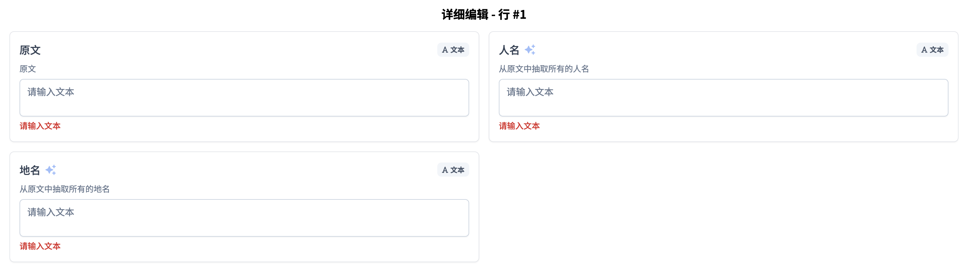Click the red 请输入文本 warning under 地名
Screen dimensions: 968x274
(x=39, y=246)
